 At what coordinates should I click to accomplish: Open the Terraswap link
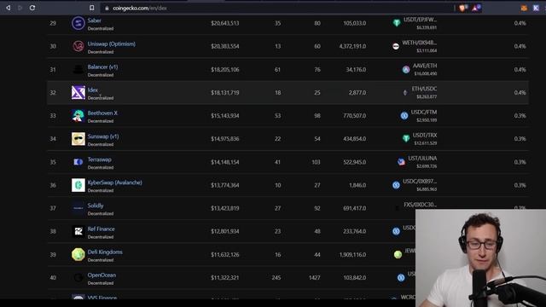coord(99,159)
